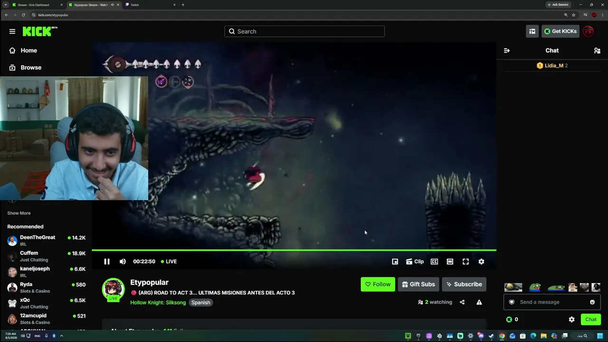
Task: Click the Spanish language tag
Action: (x=200, y=303)
